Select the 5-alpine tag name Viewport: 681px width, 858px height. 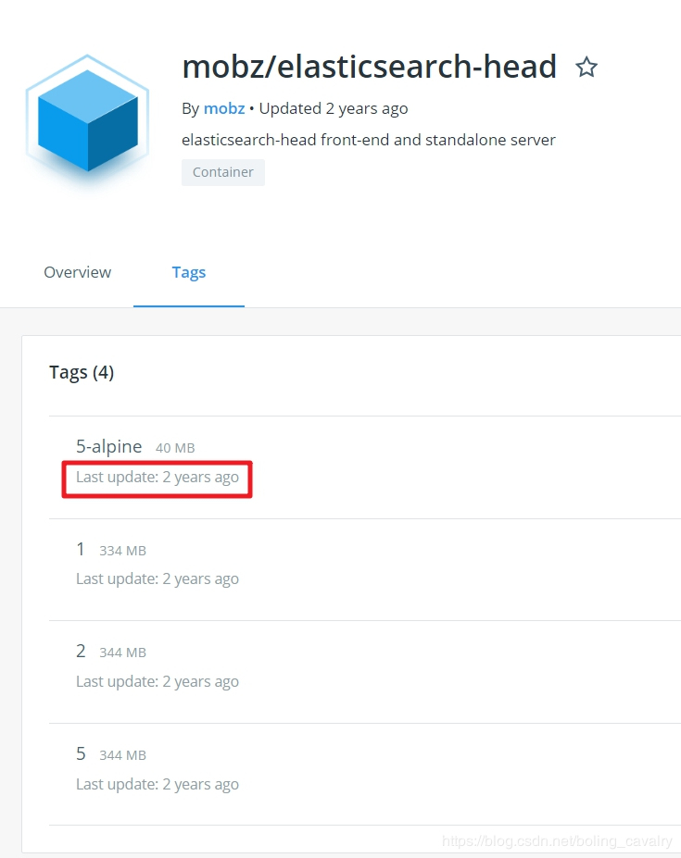click(109, 446)
